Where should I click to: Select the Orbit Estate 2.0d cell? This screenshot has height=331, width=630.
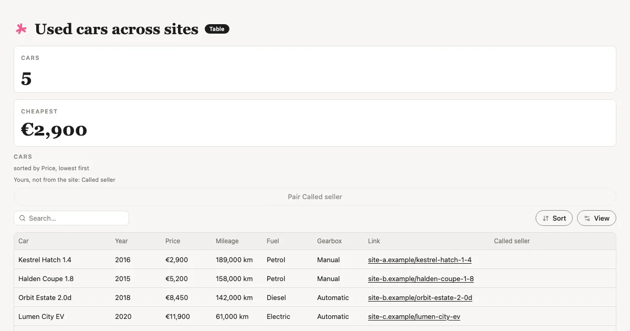pyautogui.click(x=45, y=297)
